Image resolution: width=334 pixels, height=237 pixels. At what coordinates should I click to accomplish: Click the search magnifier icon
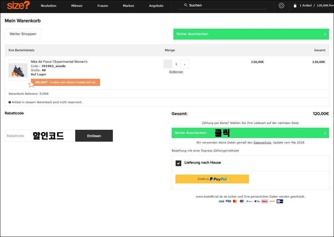click(x=185, y=5)
